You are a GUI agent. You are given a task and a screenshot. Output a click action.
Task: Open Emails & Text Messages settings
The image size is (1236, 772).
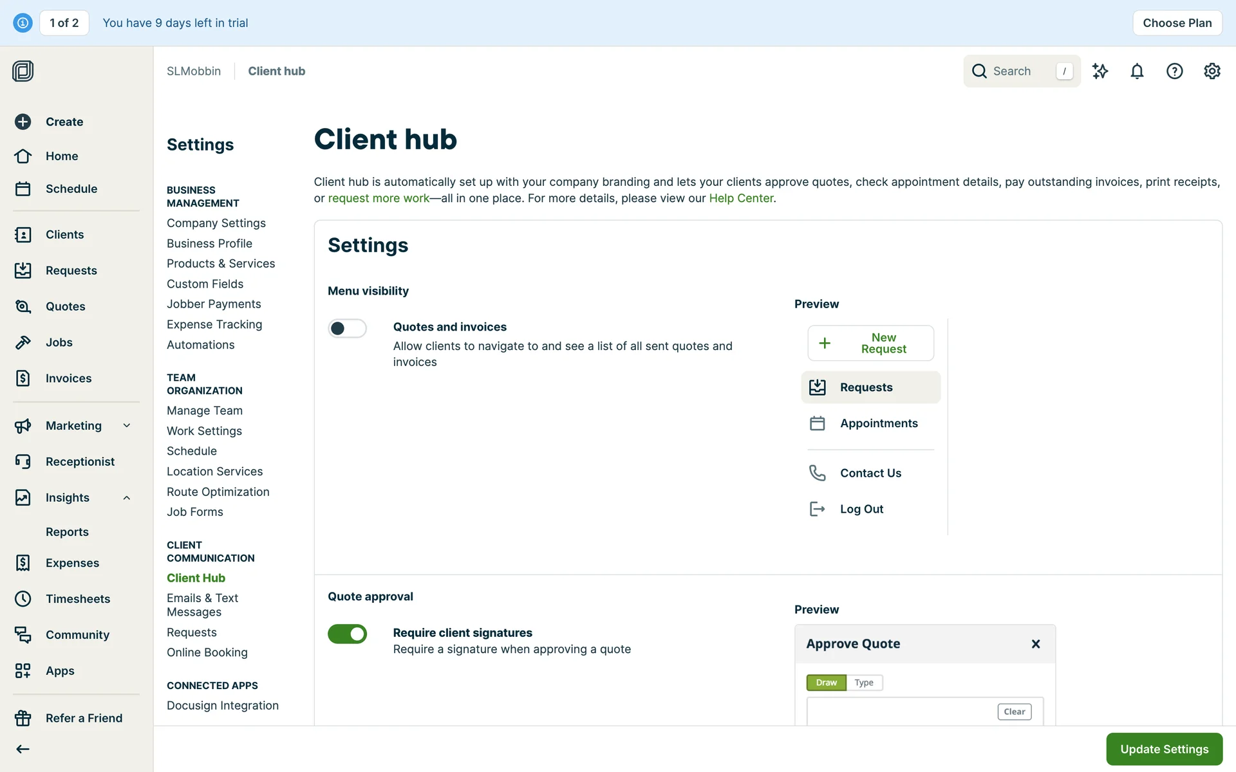202,605
